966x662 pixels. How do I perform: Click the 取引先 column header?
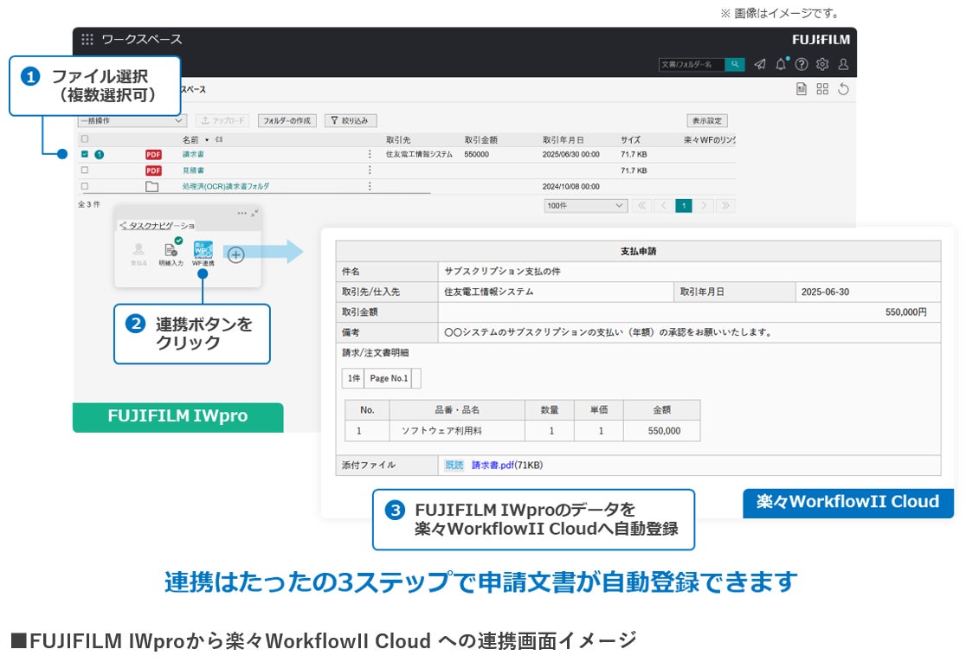point(398,140)
